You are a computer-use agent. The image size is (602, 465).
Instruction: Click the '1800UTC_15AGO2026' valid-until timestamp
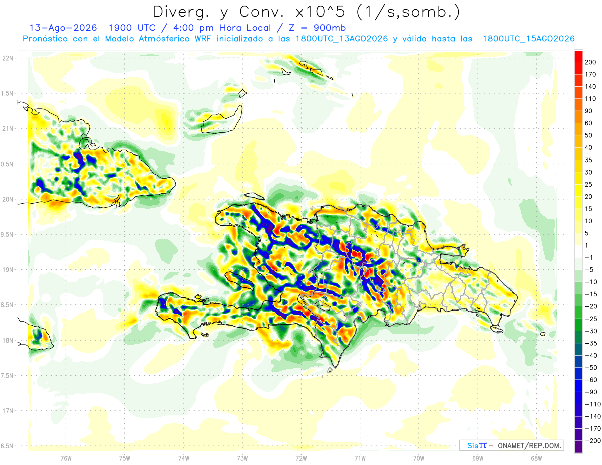pyautogui.click(x=528, y=38)
